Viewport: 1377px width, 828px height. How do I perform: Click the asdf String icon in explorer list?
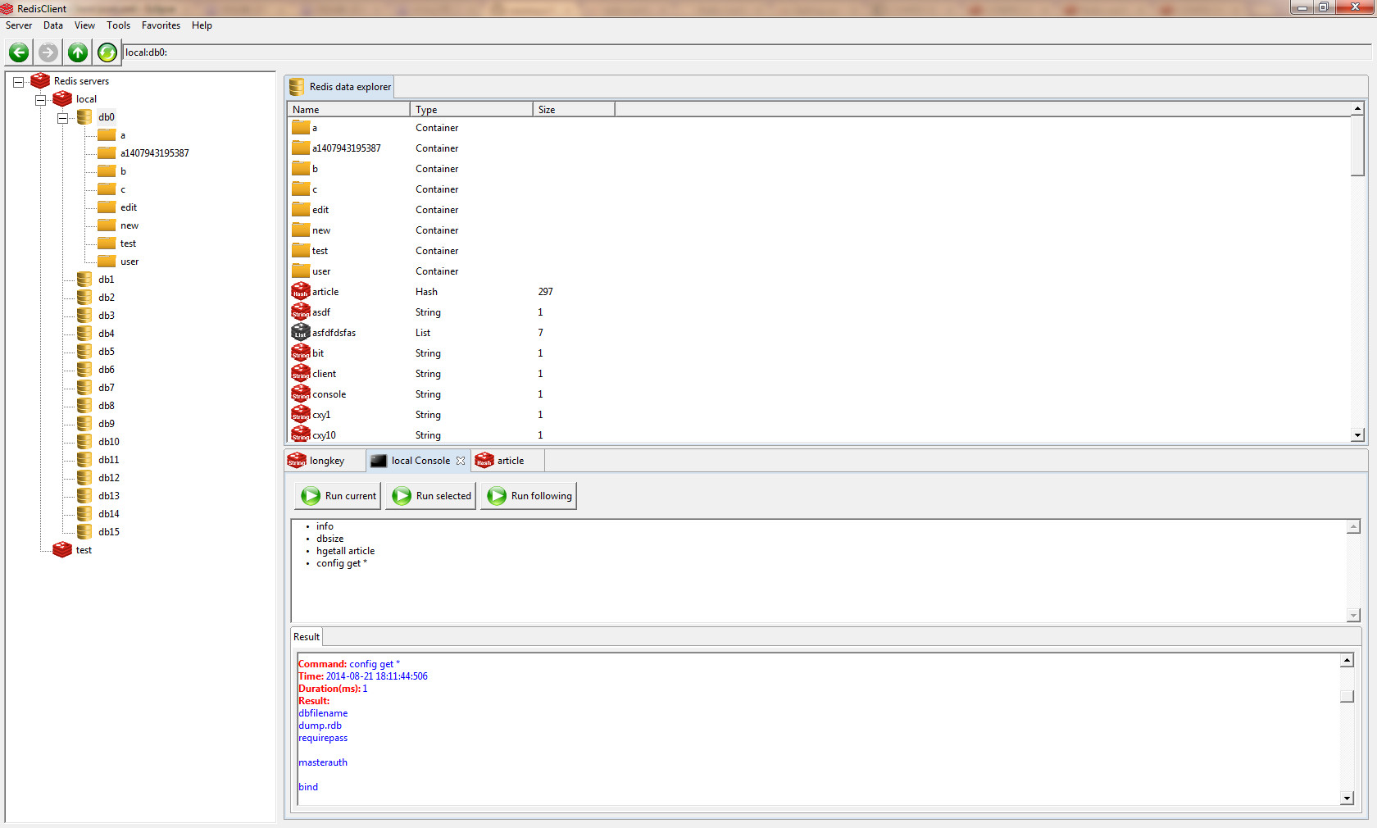coord(301,312)
